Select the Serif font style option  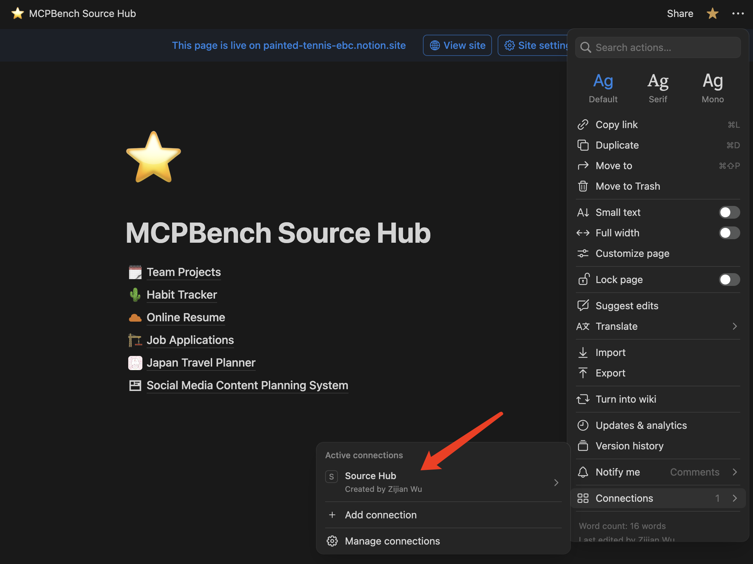[658, 88]
